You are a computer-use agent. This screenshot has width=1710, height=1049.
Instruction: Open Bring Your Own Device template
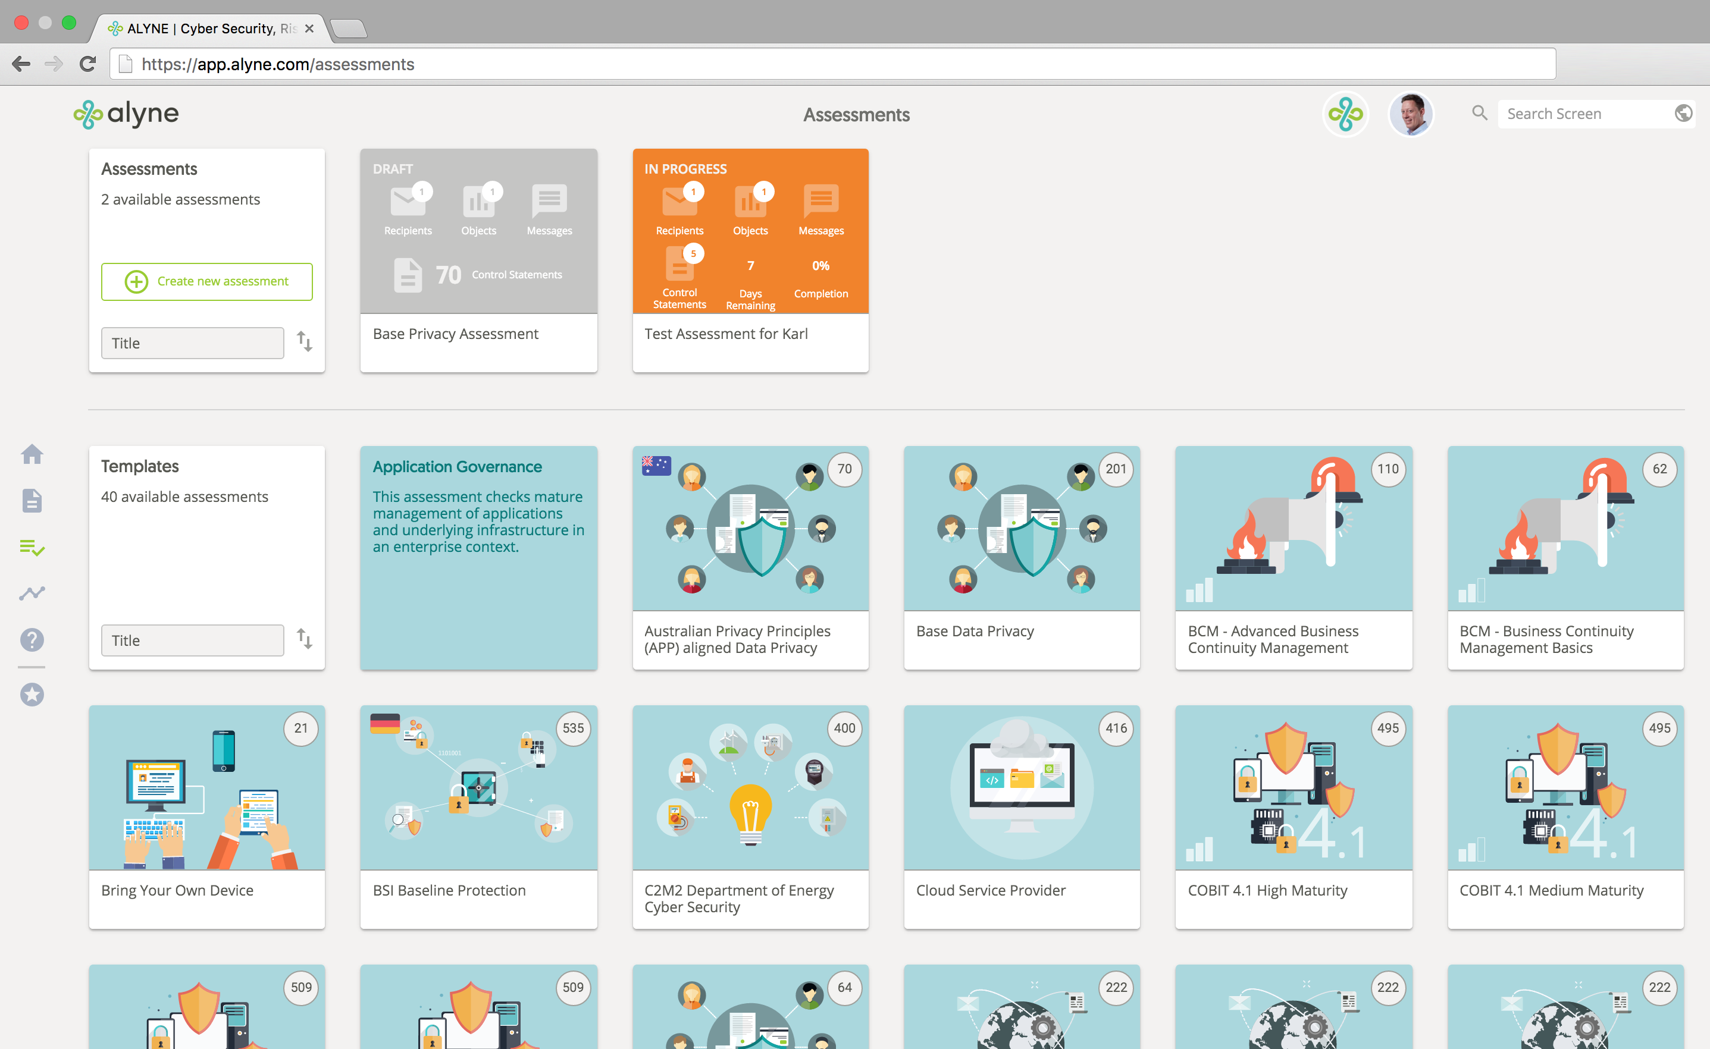pos(207,816)
